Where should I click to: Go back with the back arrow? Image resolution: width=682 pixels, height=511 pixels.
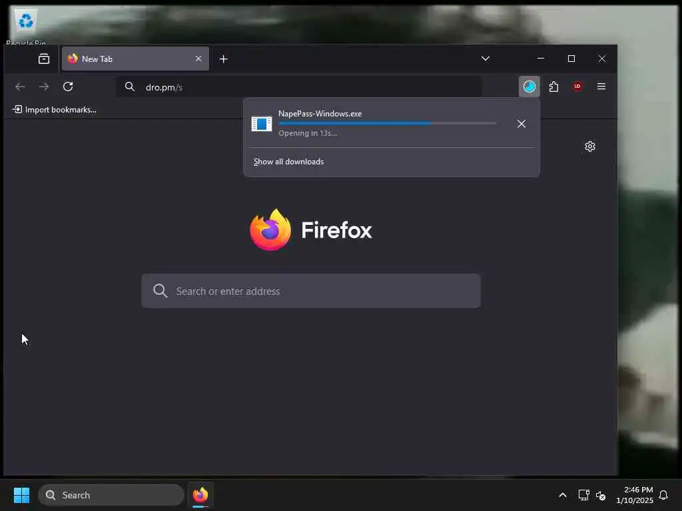tap(20, 86)
